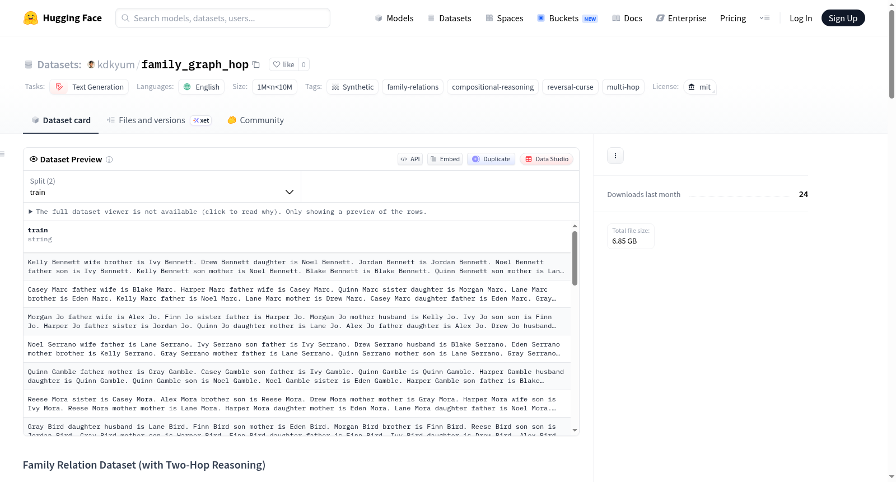Click the row starting with Noel Serrano

tap(297, 349)
